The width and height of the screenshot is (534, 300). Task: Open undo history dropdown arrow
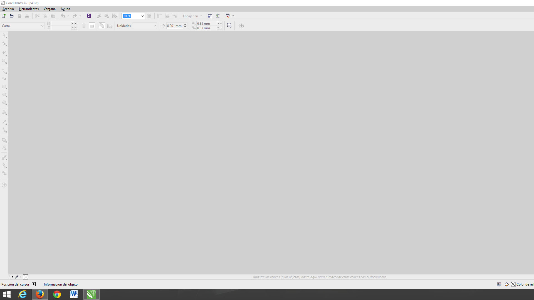pyautogui.click(x=68, y=16)
